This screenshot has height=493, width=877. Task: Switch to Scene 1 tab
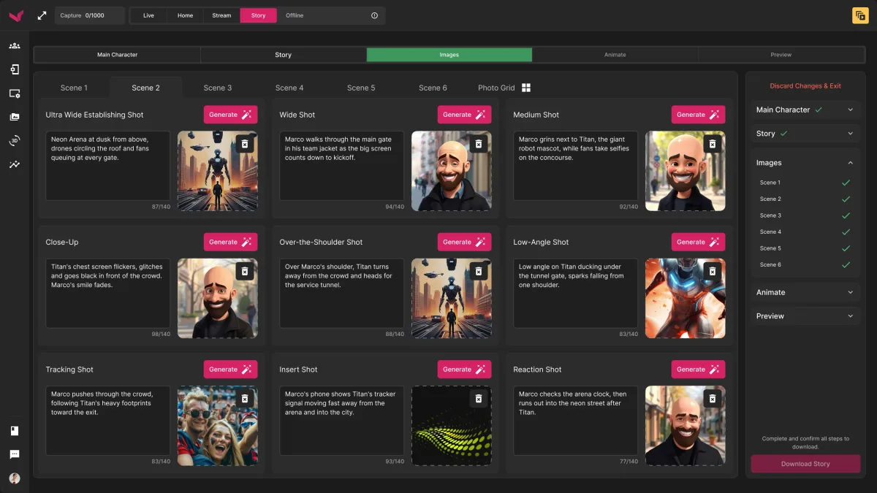pyautogui.click(x=74, y=88)
